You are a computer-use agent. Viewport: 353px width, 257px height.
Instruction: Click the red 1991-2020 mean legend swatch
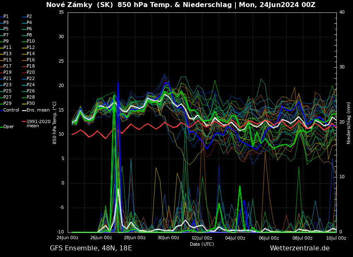coord(24,122)
